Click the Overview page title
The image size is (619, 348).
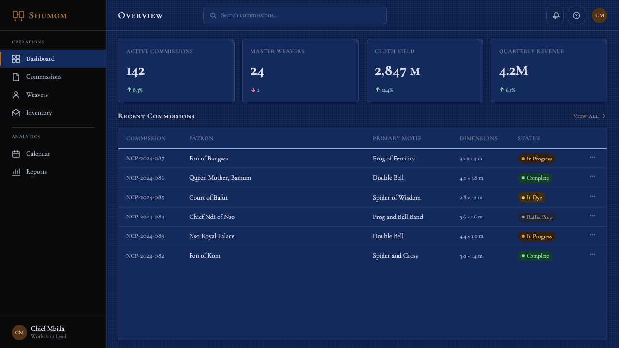pyautogui.click(x=141, y=15)
